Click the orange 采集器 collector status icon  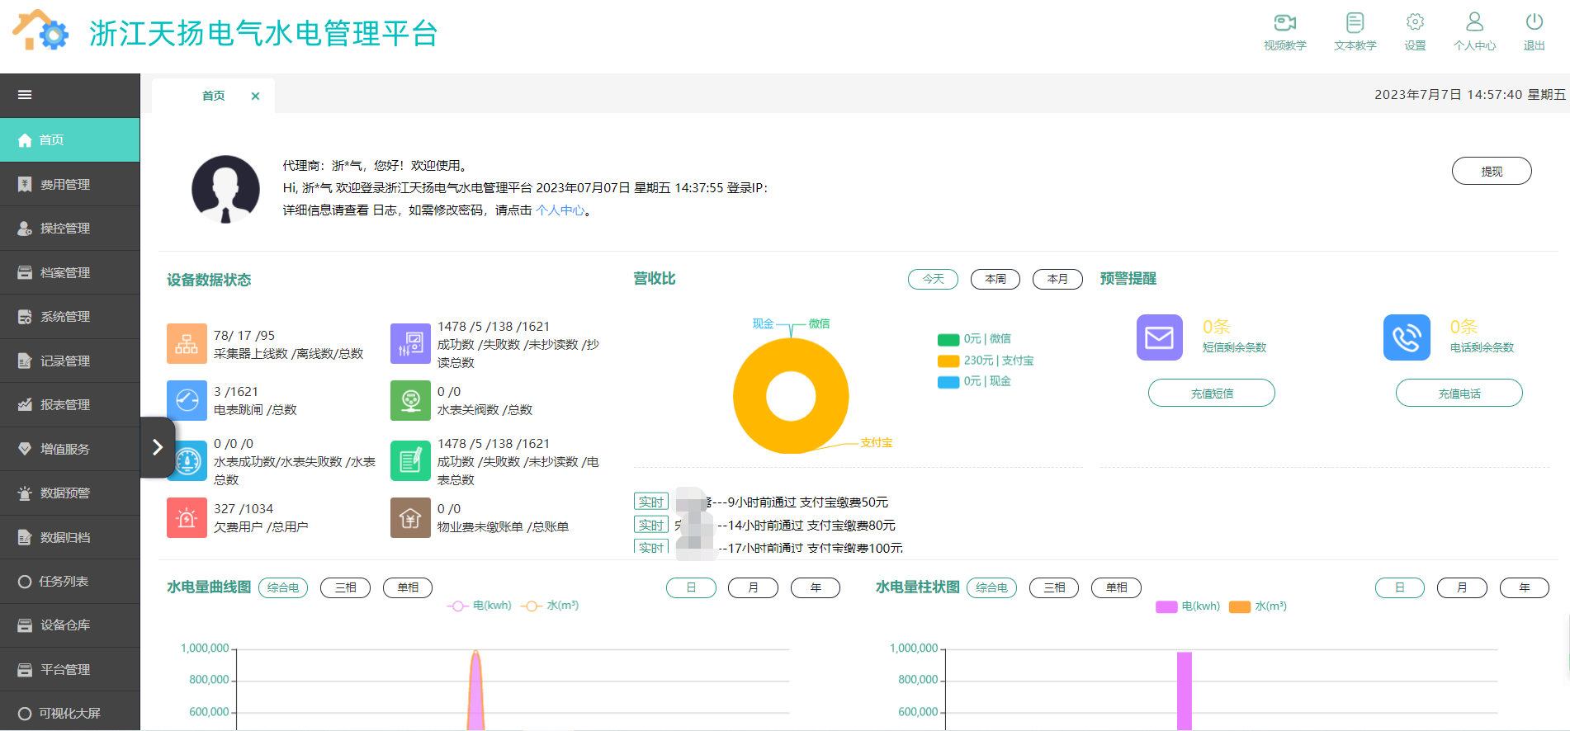[x=187, y=344]
